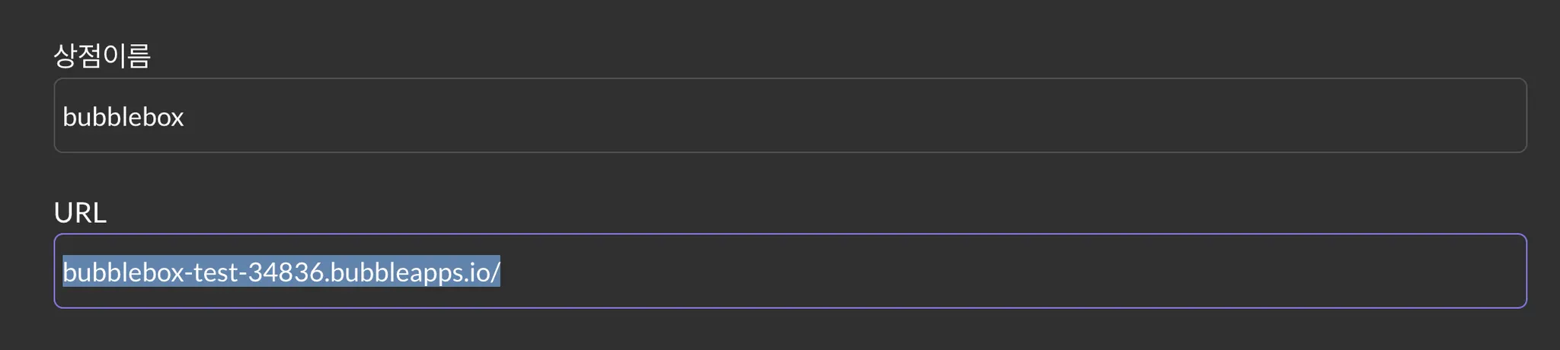
Task: Click the URL label
Action: pos(80,212)
